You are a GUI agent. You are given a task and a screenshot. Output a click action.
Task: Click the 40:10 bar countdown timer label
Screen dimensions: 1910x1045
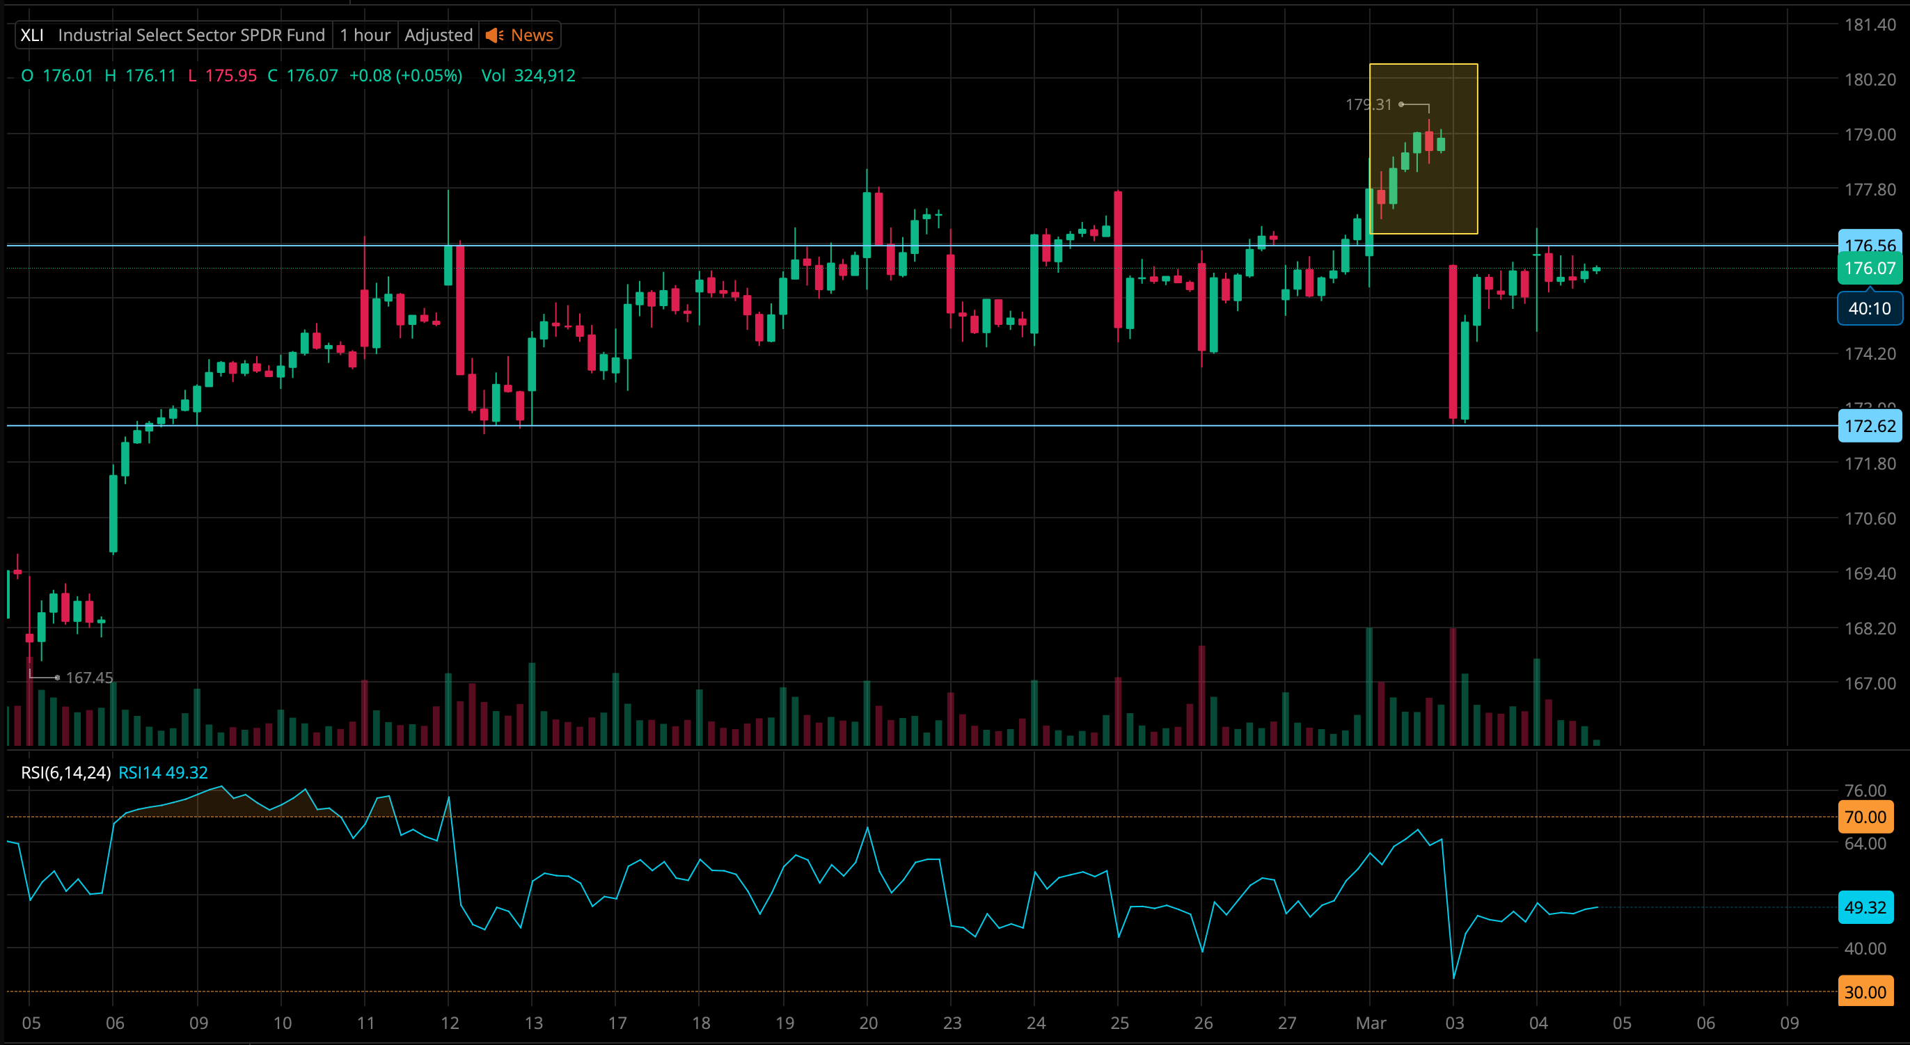(x=1869, y=308)
